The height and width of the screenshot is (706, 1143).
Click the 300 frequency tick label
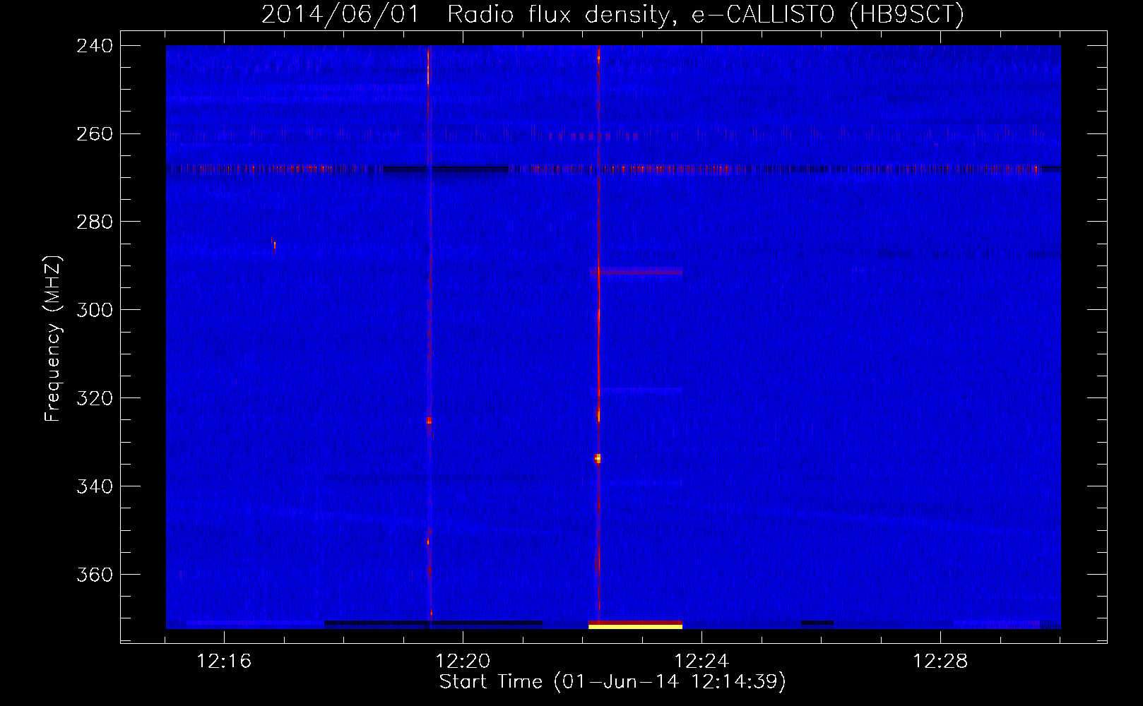coord(95,311)
